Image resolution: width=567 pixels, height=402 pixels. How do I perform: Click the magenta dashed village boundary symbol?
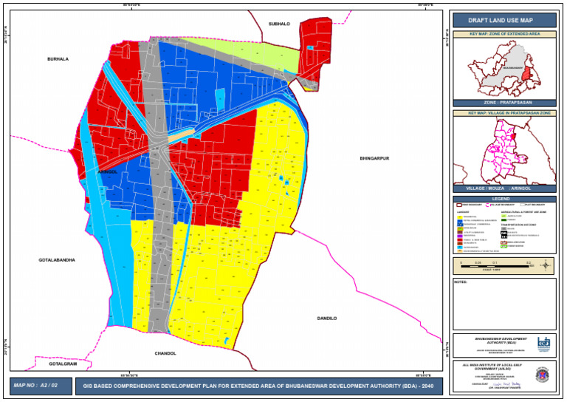point(487,205)
